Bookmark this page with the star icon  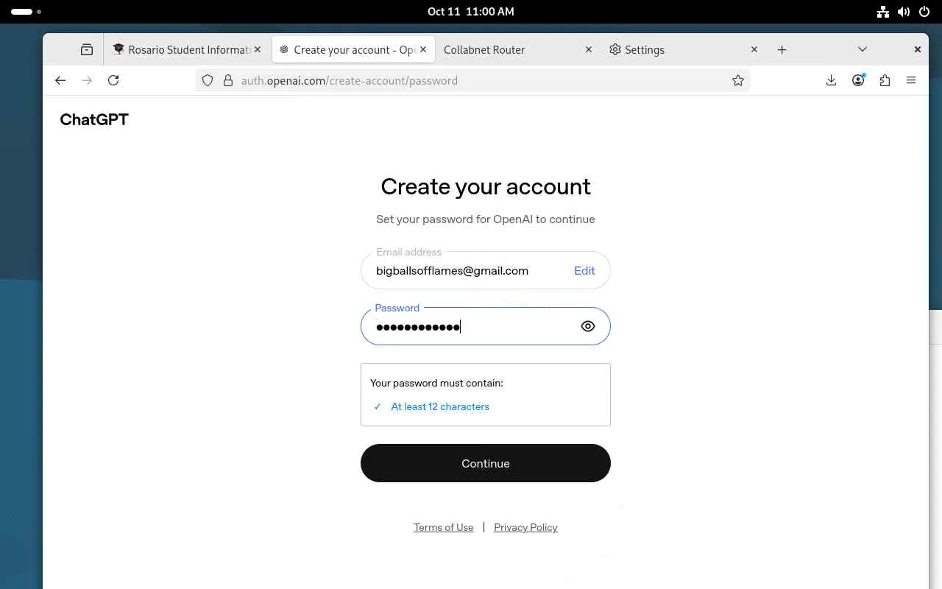coord(738,80)
